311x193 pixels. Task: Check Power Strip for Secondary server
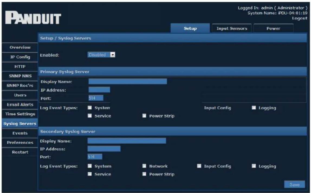144,174
